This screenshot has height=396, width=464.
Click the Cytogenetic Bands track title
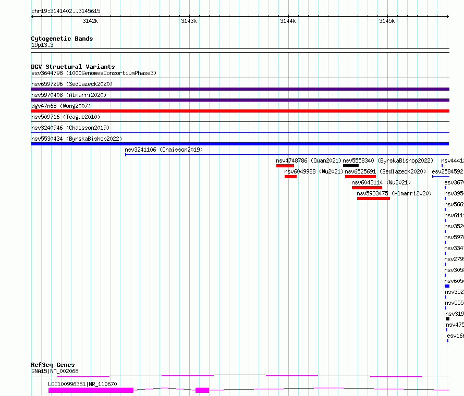62,39
